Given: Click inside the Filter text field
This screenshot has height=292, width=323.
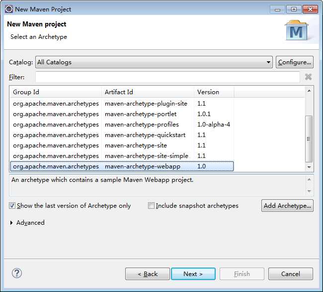Looking at the screenshot, I should [167, 77].
